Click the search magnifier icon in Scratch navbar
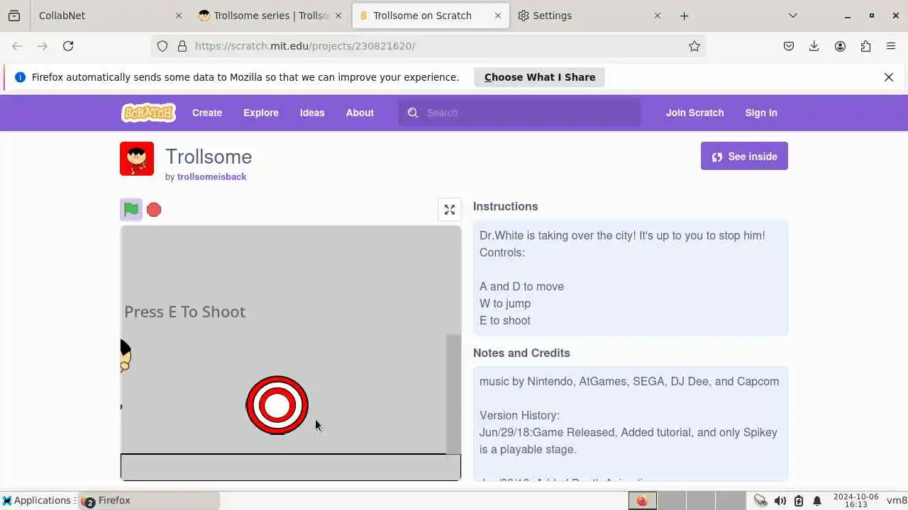908x510 pixels. click(x=413, y=113)
